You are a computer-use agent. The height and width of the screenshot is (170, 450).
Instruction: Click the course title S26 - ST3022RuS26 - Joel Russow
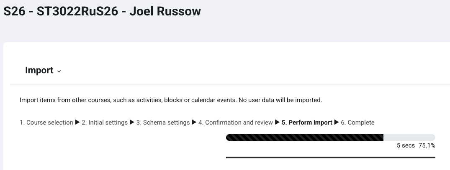102,11
